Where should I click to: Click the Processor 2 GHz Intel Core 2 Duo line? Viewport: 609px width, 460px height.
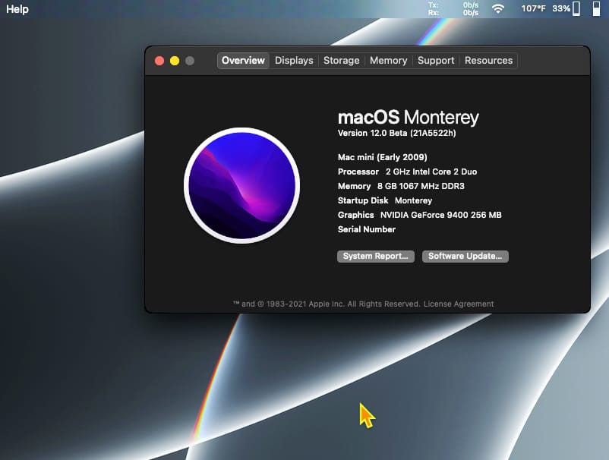click(x=408, y=172)
